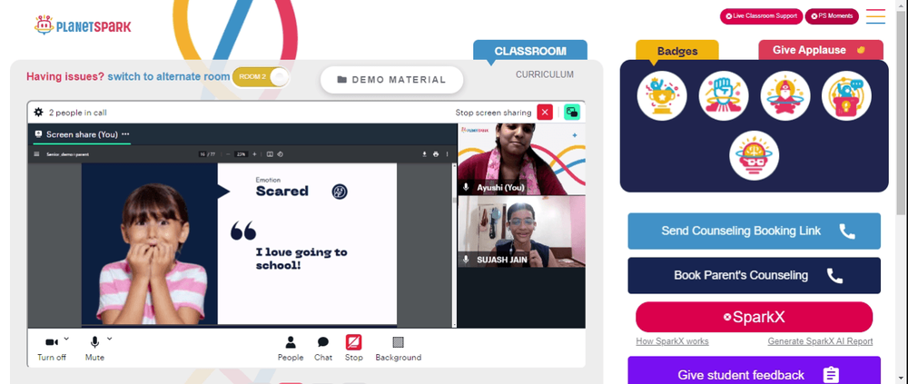Launch SparkX
Viewport: 908px width, 384px height.
point(754,317)
